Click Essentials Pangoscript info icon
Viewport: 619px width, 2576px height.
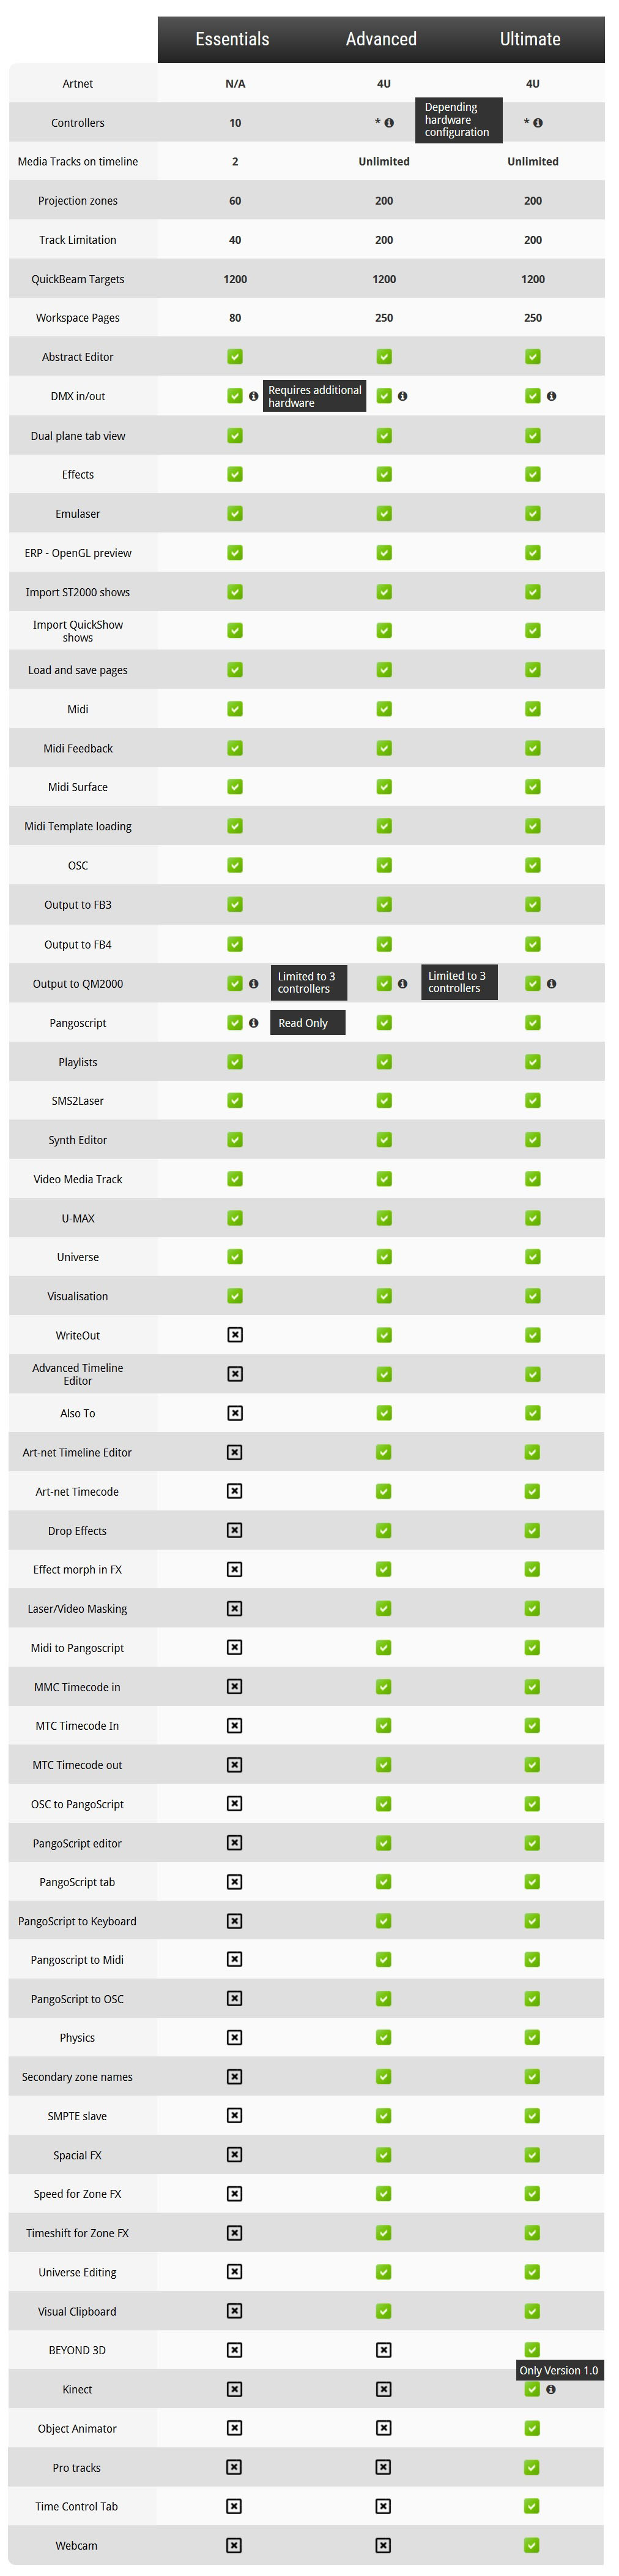(254, 1023)
